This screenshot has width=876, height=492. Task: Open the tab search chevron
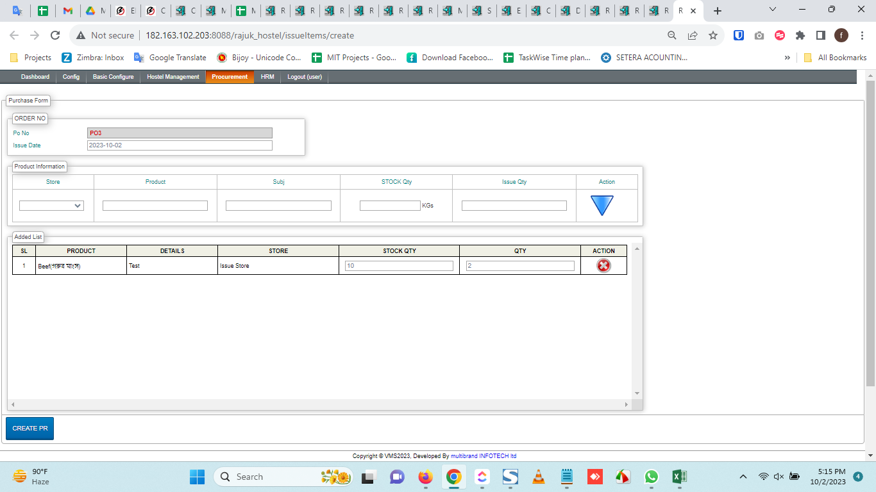(x=772, y=10)
